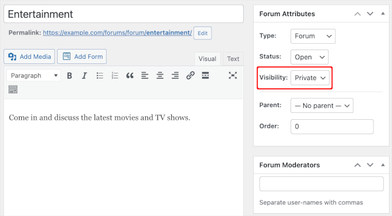Align text right
This screenshot has height=216, width=392.
tap(175, 75)
